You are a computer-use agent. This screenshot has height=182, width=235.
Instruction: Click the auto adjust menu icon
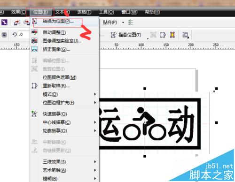click(x=34, y=32)
